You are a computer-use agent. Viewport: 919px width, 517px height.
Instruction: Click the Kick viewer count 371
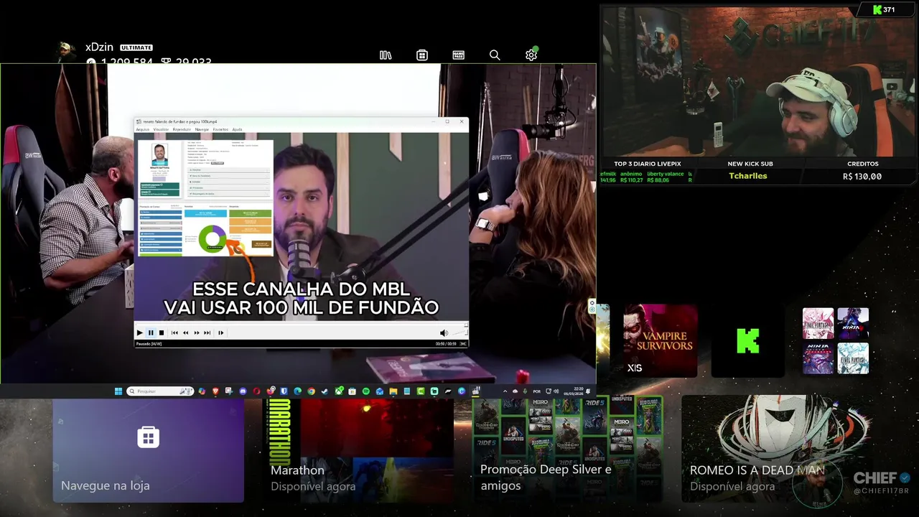tap(889, 10)
